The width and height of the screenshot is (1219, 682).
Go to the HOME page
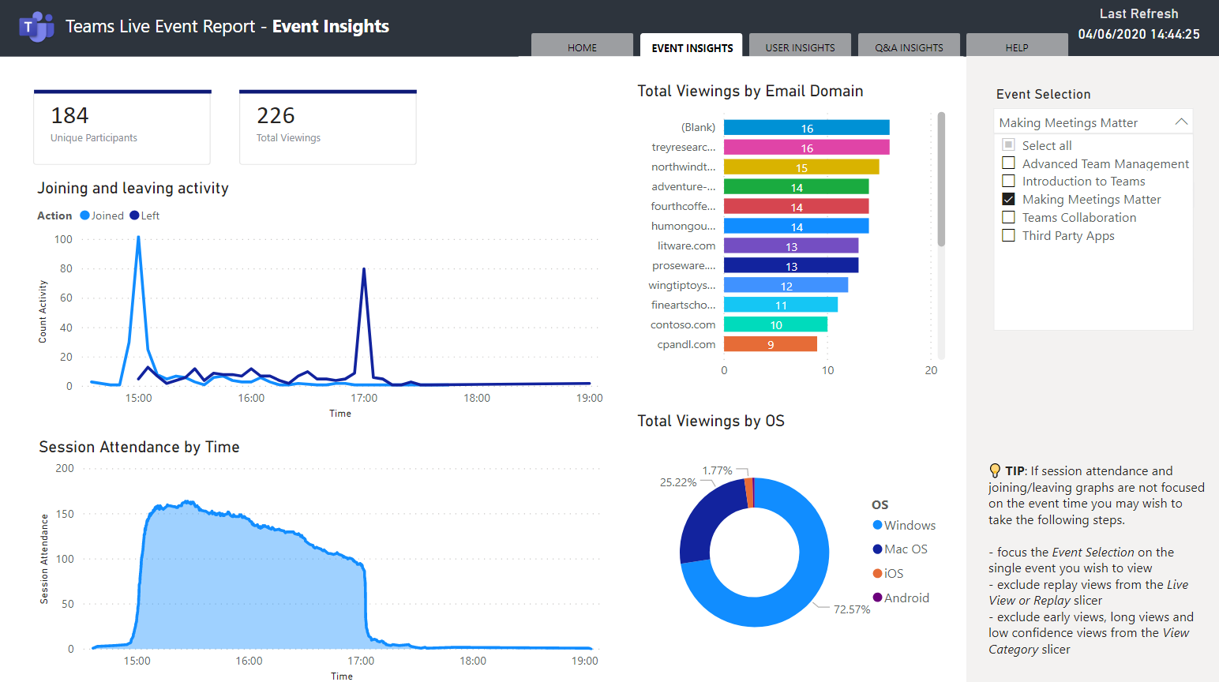coord(582,47)
